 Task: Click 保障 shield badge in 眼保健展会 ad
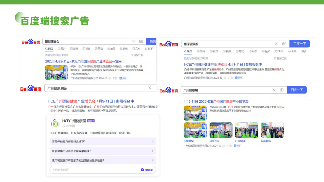tap(239, 78)
